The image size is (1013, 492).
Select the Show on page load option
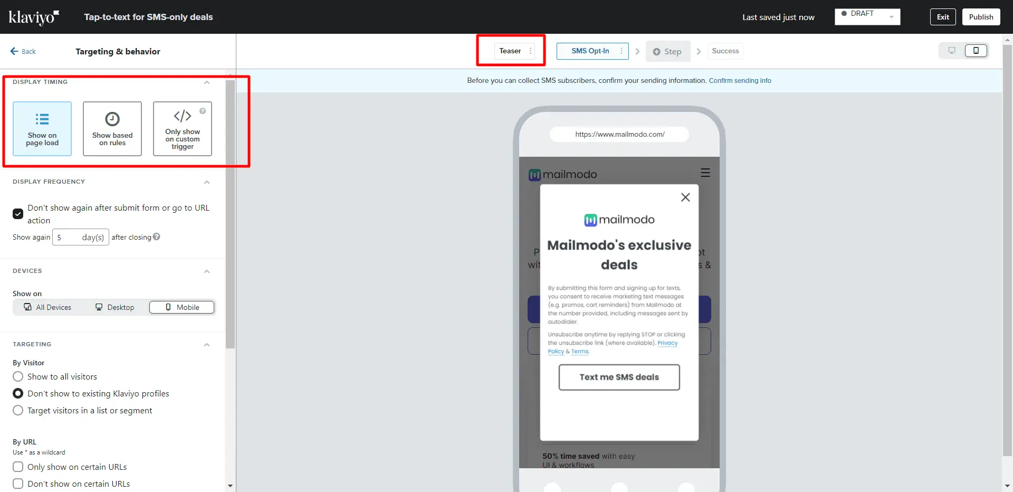[42, 129]
